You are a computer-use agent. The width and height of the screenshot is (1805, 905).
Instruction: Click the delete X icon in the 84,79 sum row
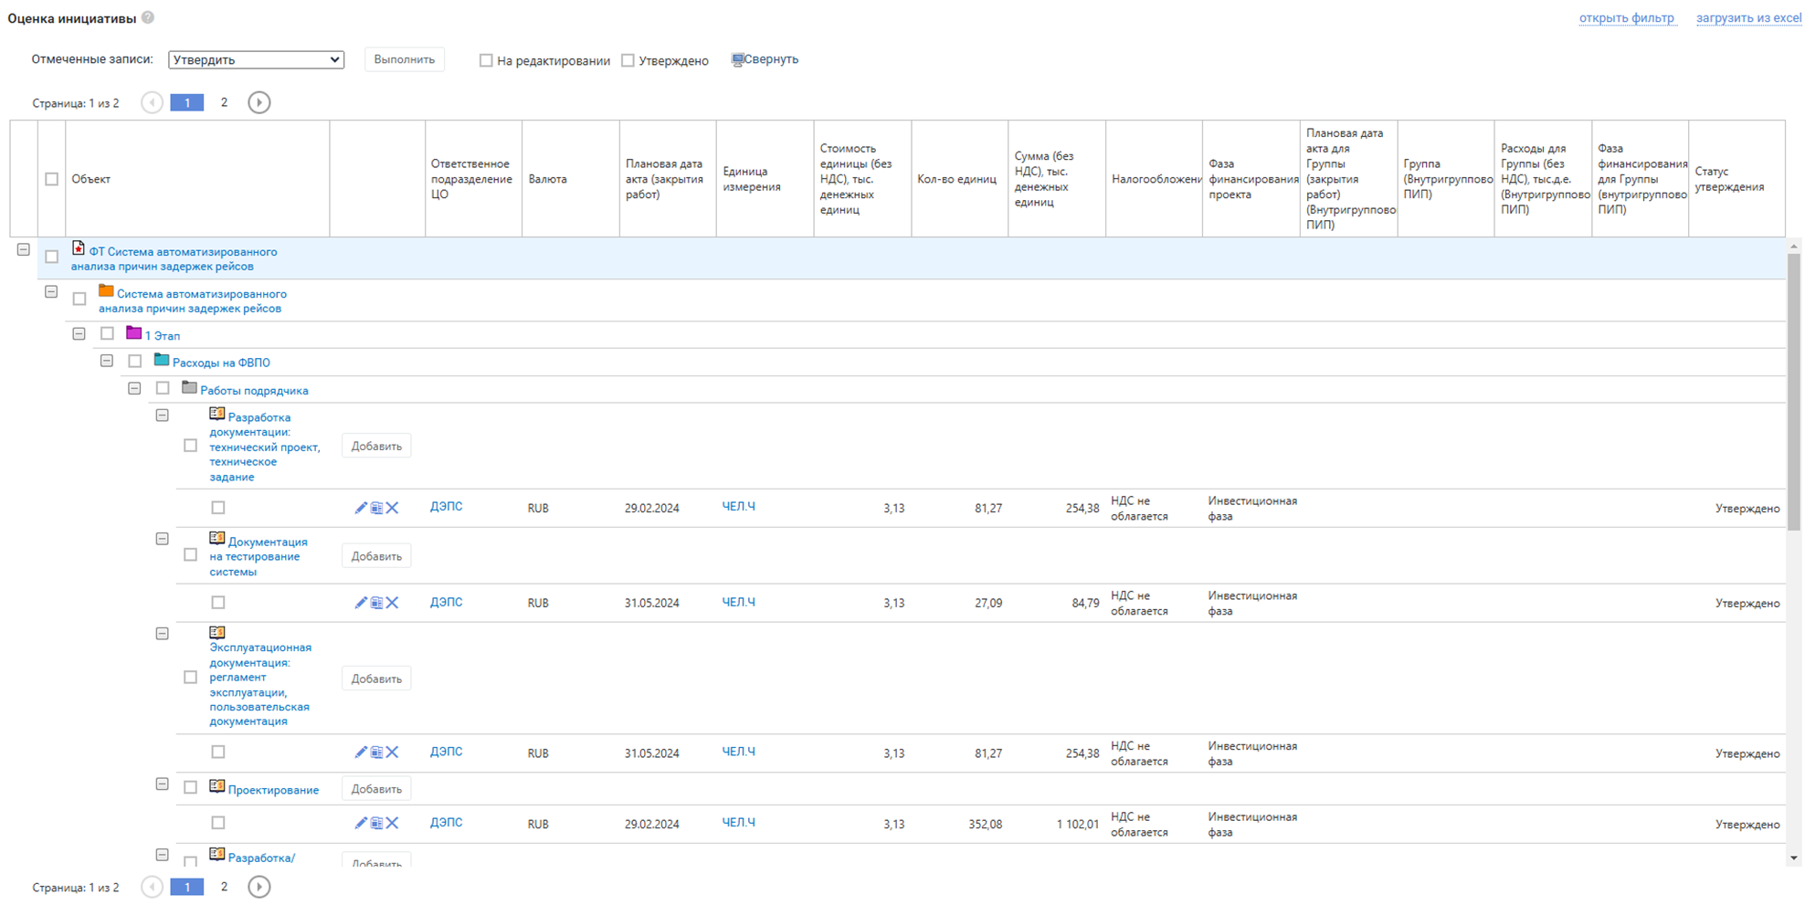pos(393,603)
